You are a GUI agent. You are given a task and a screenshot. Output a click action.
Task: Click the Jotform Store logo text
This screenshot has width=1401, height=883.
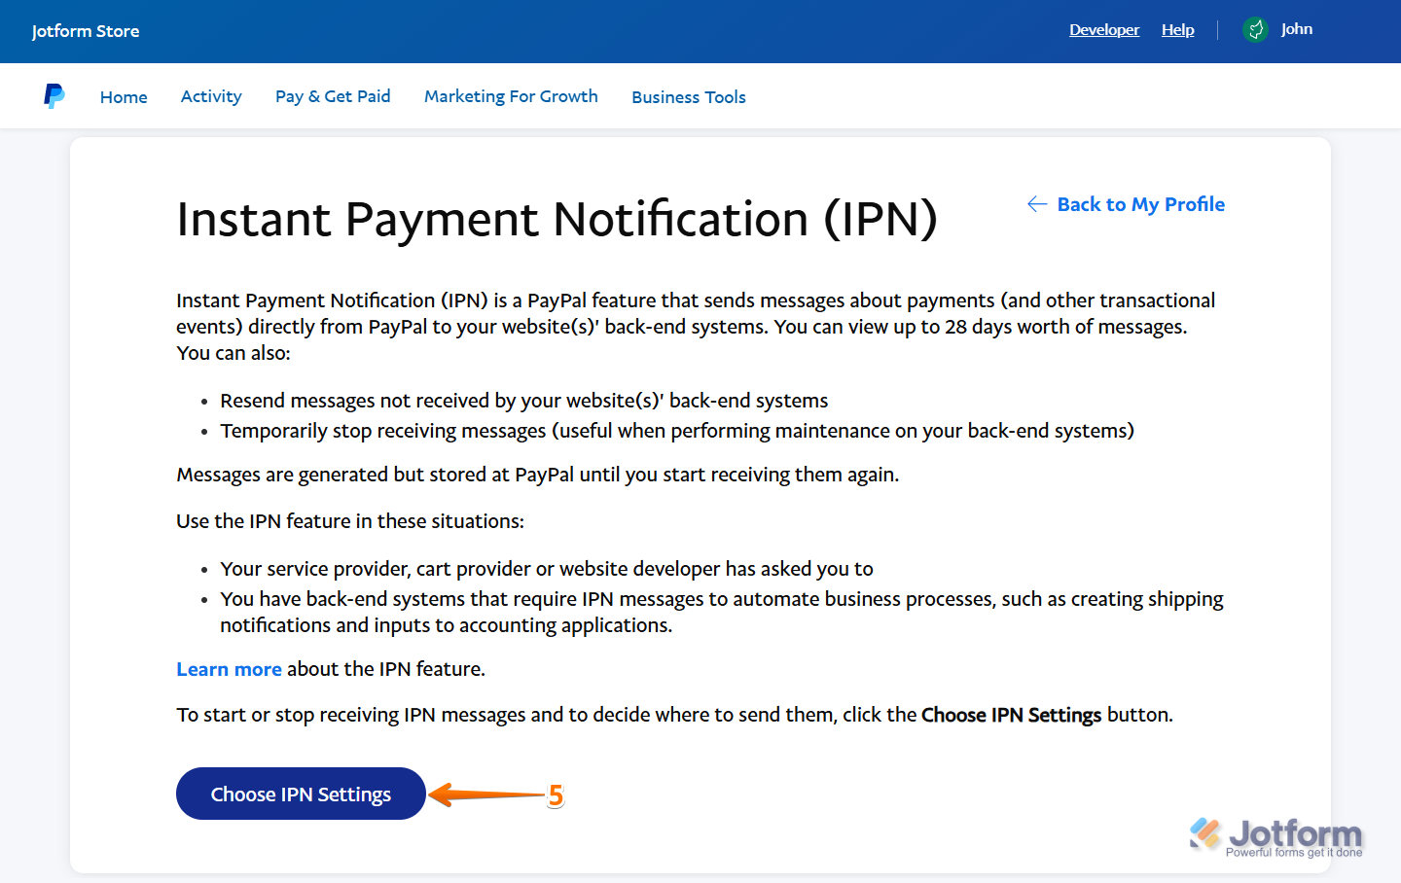click(x=86, y=30)
